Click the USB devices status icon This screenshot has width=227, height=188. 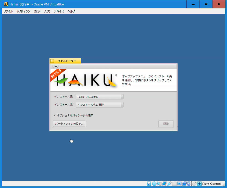coord(169,184)
